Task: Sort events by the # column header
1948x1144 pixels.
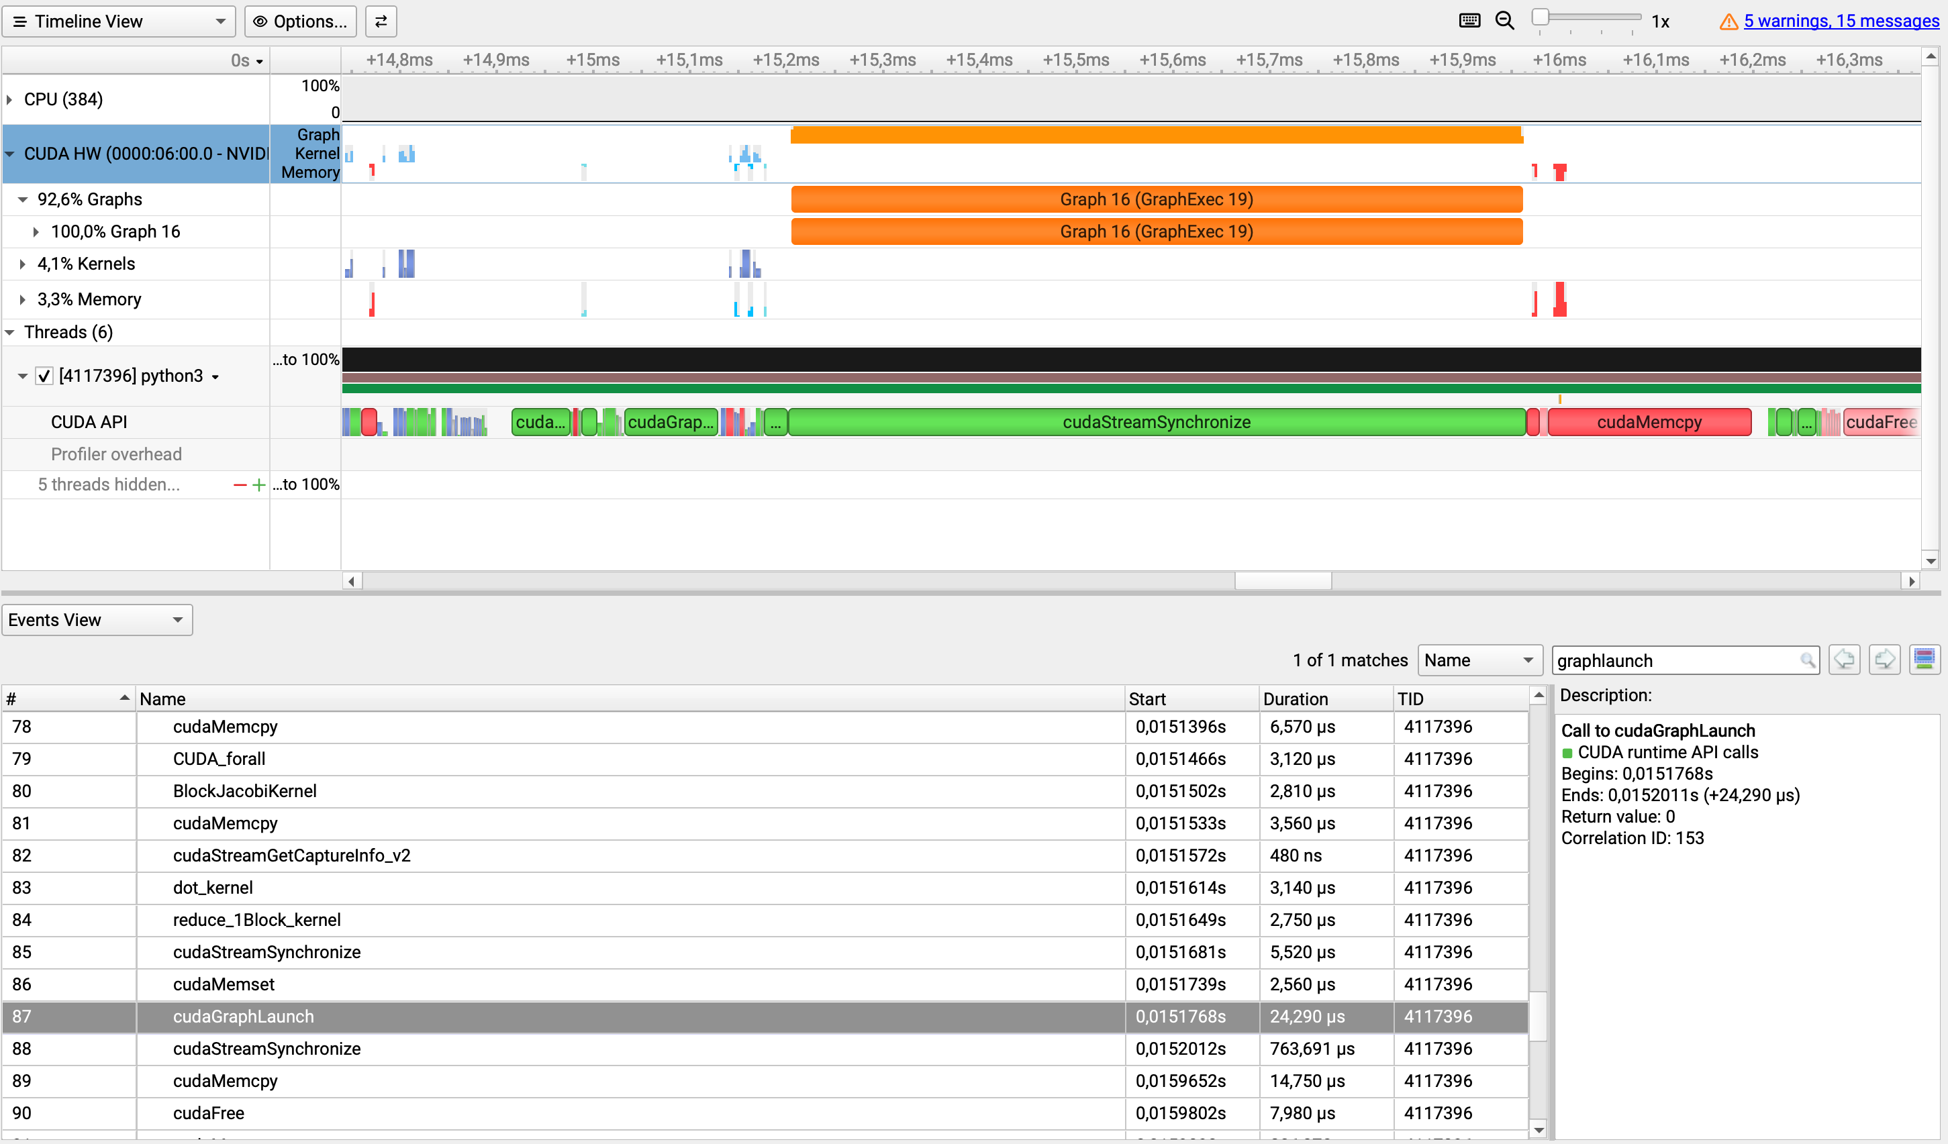Action: (x=68, y=698)
